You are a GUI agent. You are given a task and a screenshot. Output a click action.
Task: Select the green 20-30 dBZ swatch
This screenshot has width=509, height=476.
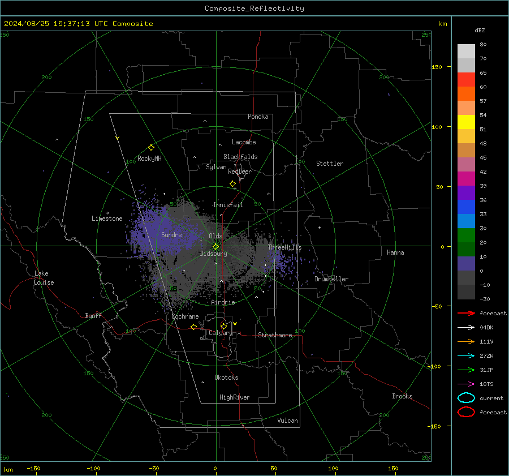pos(466,235)
